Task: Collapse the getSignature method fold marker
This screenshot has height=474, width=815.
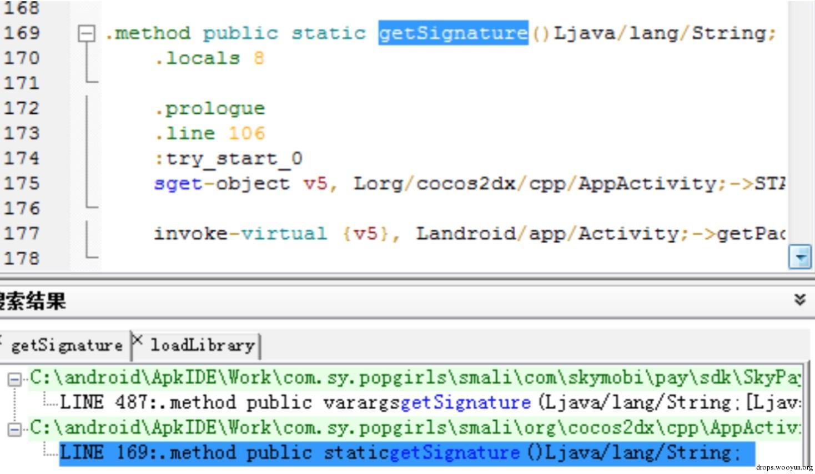Action: pos(86,34)
